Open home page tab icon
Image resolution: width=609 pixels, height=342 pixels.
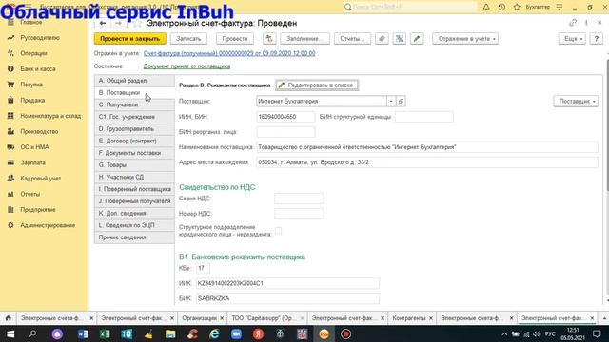[x=9, y=318]
